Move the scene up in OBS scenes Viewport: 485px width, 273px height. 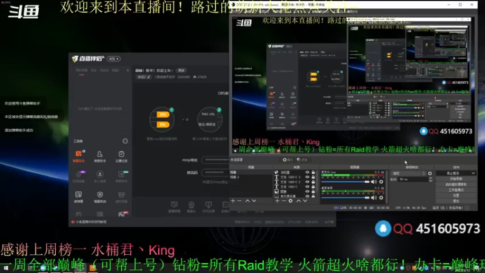coord(247,201)
